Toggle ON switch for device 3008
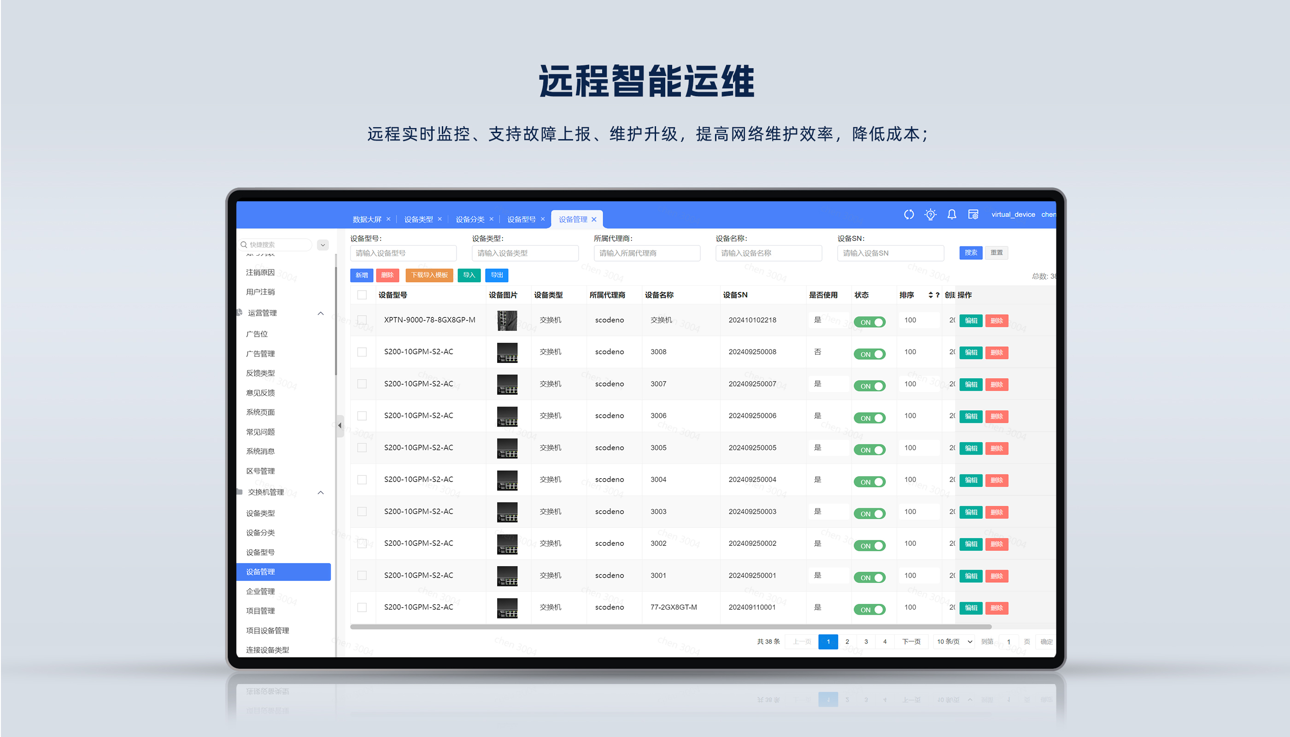The width and height of the screenshot is (1290, 737). pyautogui.click(x=869, y=354)
